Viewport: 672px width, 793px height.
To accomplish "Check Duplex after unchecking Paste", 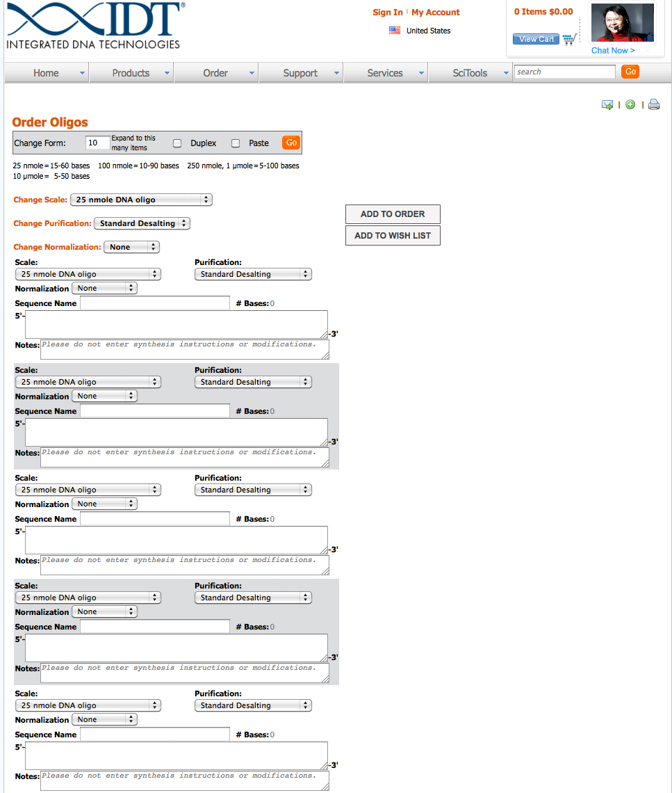I will [x=178, y=143].
